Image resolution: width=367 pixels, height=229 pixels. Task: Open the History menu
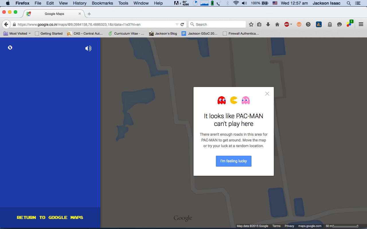tap(79, 3)
